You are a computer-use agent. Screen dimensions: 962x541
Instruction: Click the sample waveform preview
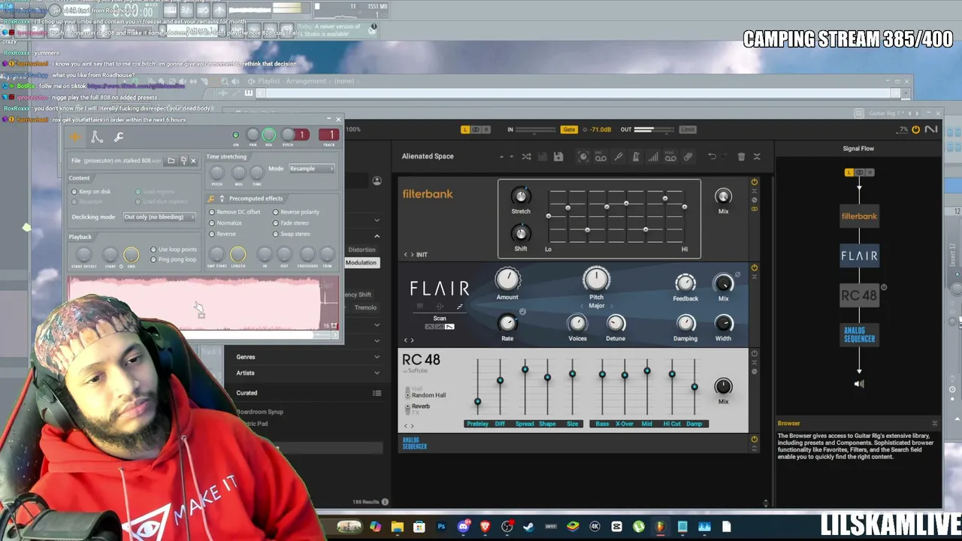[x=203, y=304]
